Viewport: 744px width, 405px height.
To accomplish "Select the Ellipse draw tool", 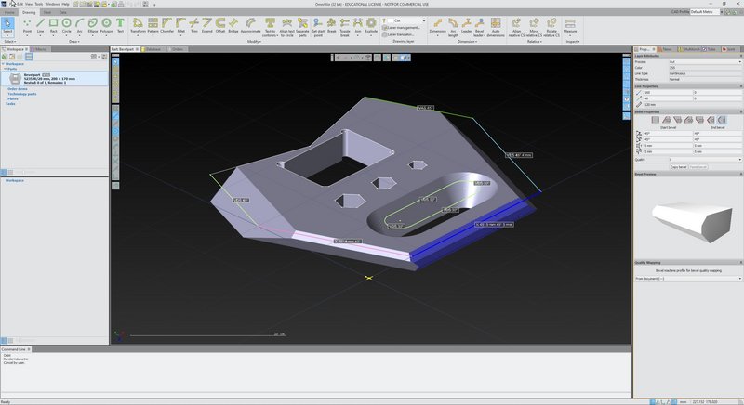I will point(93,24).
